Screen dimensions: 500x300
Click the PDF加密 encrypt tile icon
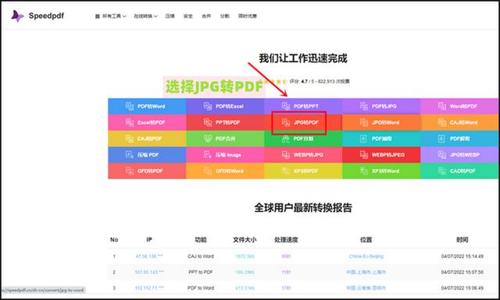[363, 139]
